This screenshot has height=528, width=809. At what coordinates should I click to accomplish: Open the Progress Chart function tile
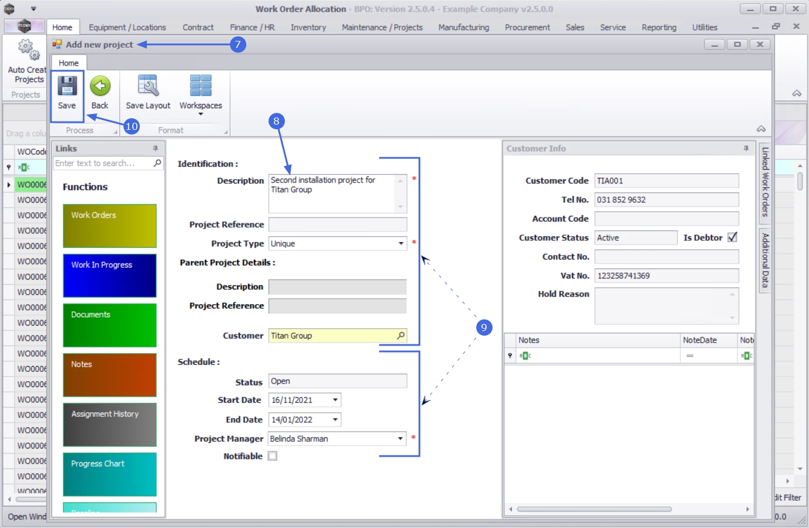pos(109,474)
